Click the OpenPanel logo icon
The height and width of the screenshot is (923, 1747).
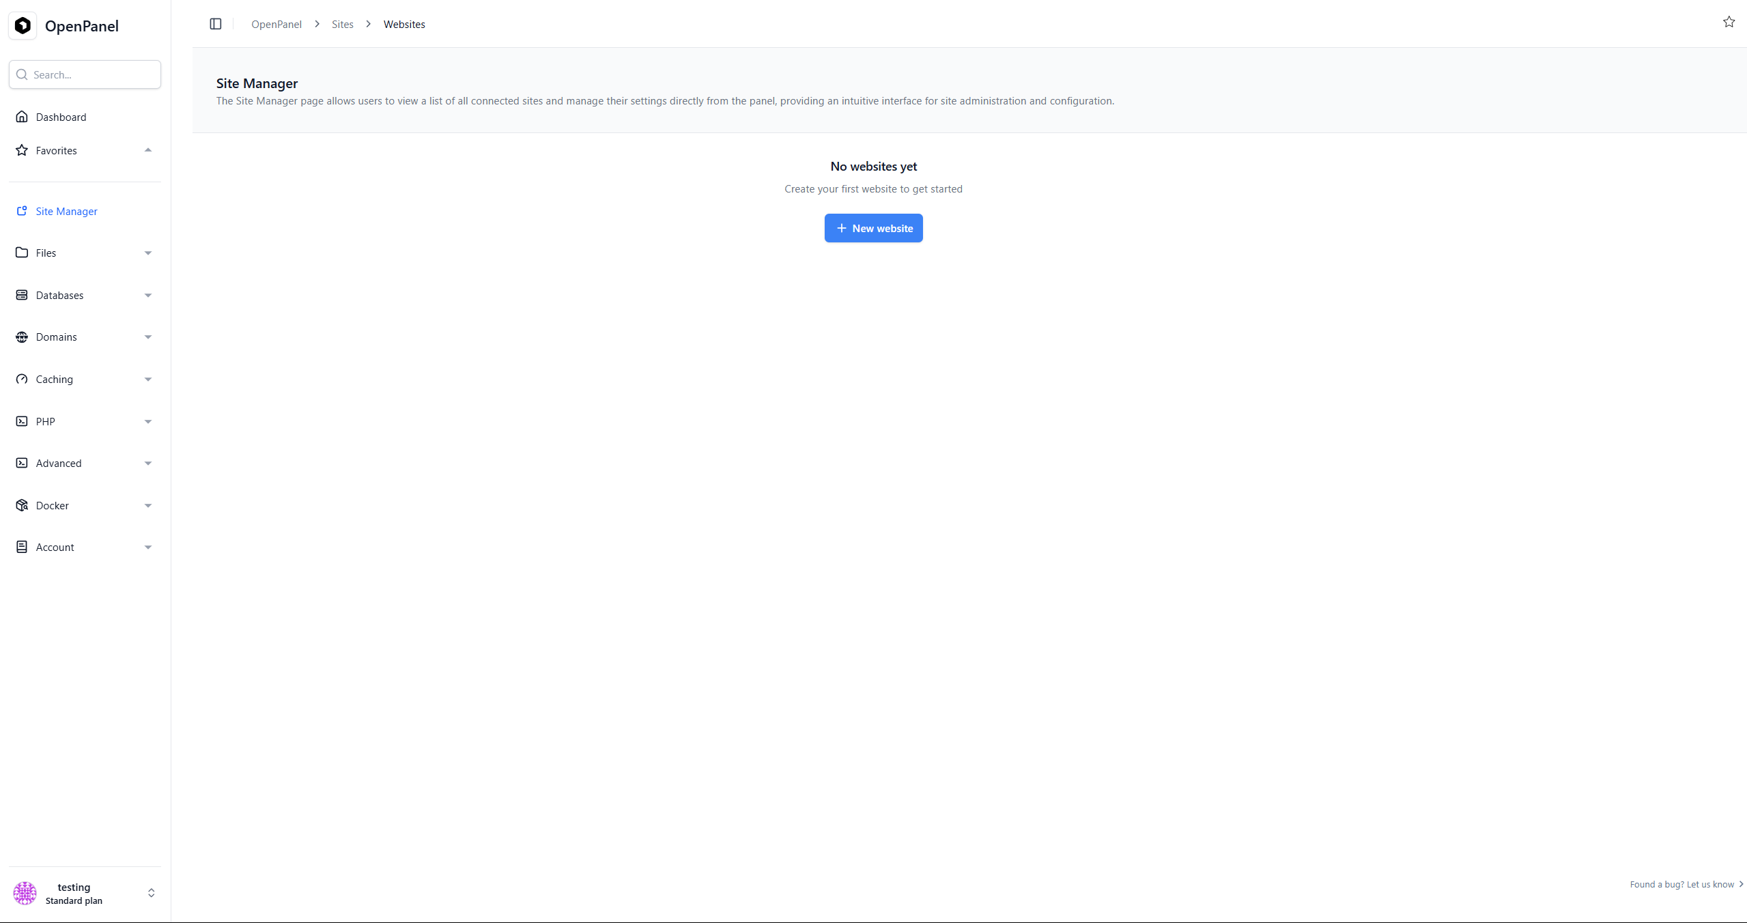click(23, 26)
